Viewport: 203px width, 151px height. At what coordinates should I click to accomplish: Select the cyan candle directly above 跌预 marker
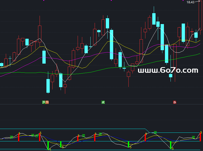pyautogui.click(x=44, y=57)
